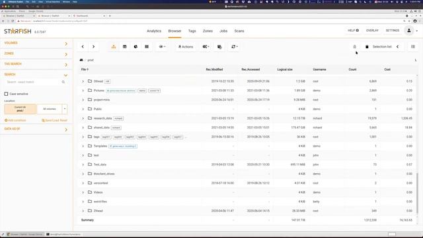Open the Jobs tab
Screen dimensions: 423x238
tap(223, 31)
